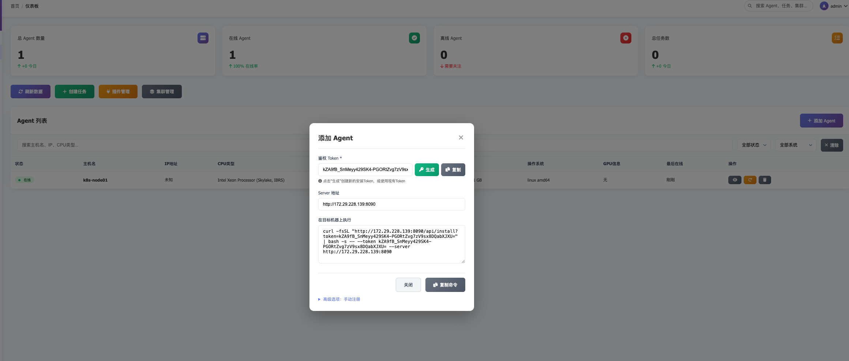This screenshot has width=849, height=361.
Task: Click the copy icon on 复制命令 button
Action: tap(435, 285)
